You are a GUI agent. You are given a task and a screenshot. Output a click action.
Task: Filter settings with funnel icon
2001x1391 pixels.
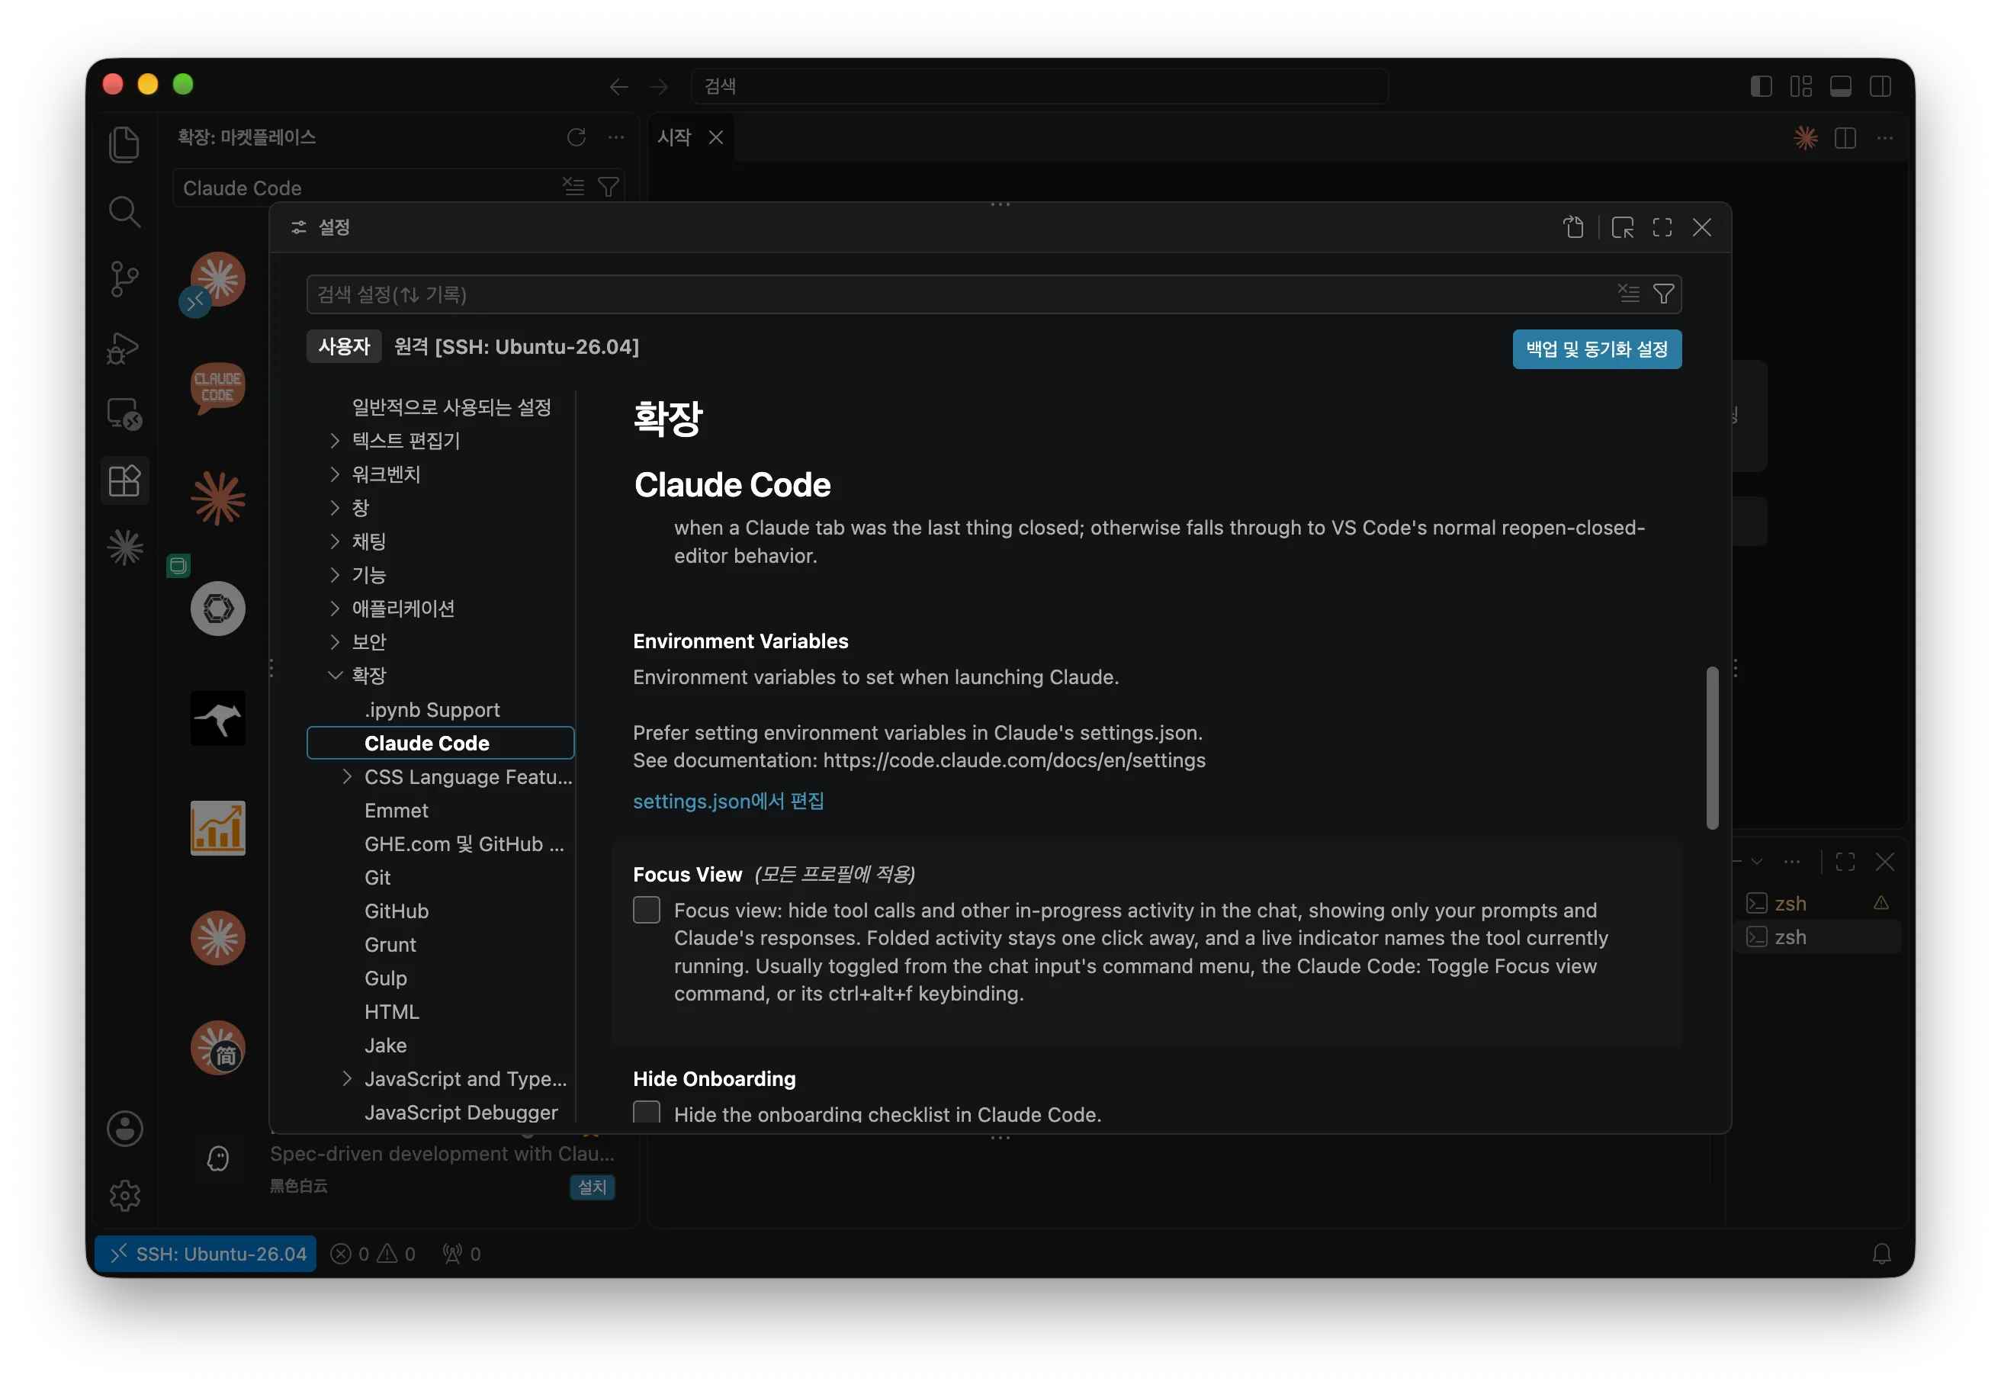tap(1664, 294)
